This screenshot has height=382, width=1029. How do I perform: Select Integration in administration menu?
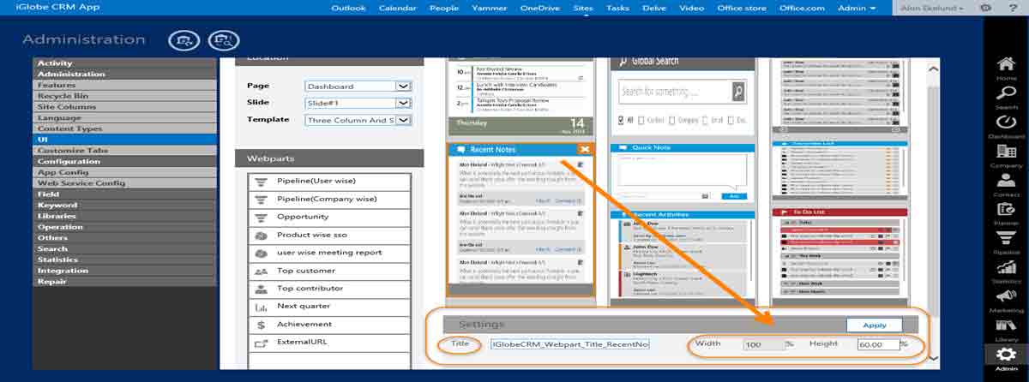pyautogui.click(x=125, y=271)
